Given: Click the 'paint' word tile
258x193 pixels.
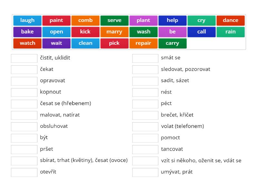Looking at the screenshot, I should coord(56,20).
